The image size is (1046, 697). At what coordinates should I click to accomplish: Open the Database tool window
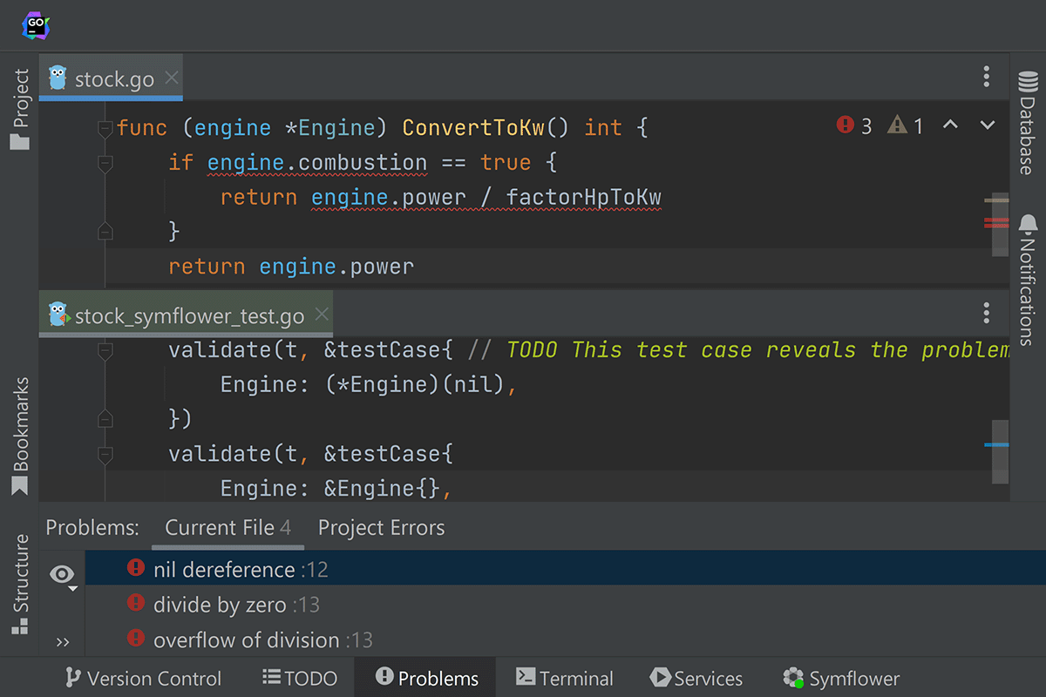[x=1028, y=121]
